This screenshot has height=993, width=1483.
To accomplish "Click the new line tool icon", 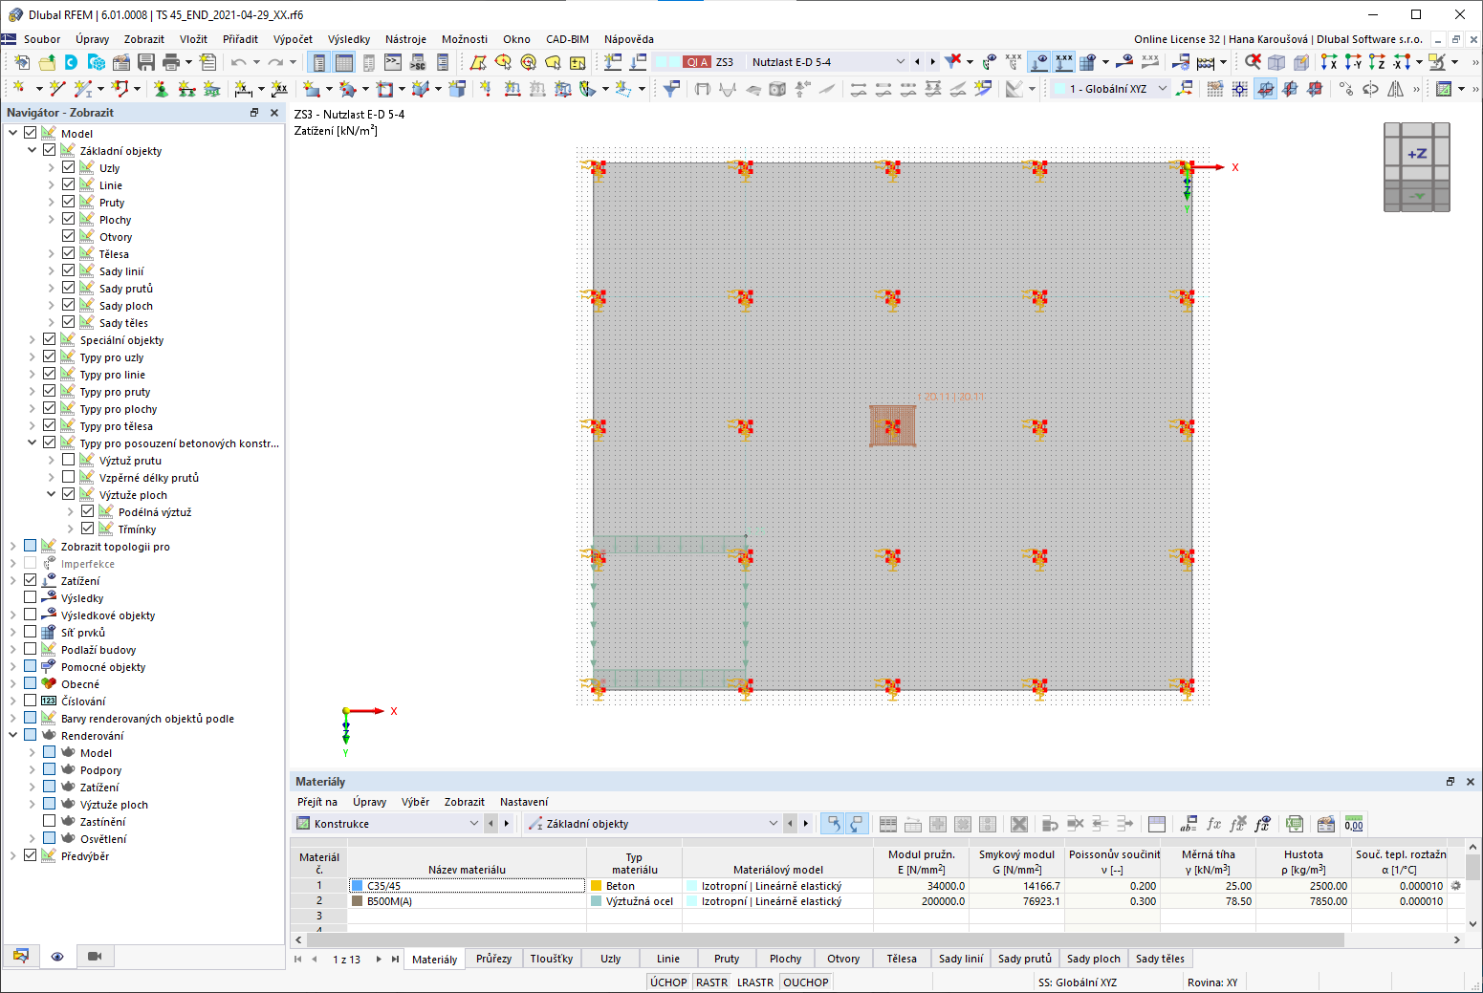I will (57, 89).
